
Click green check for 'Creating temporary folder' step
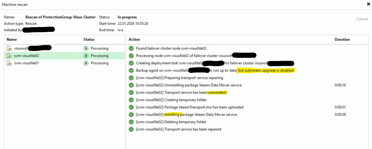click(131, 100)
